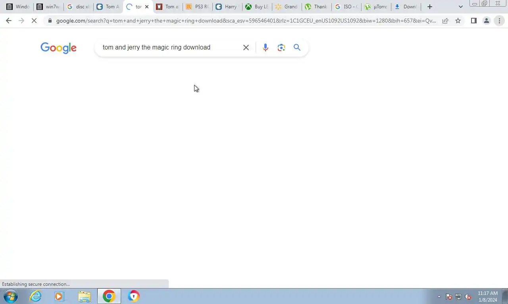Launch Internet Explorer from taskbar

click(35, 296)
